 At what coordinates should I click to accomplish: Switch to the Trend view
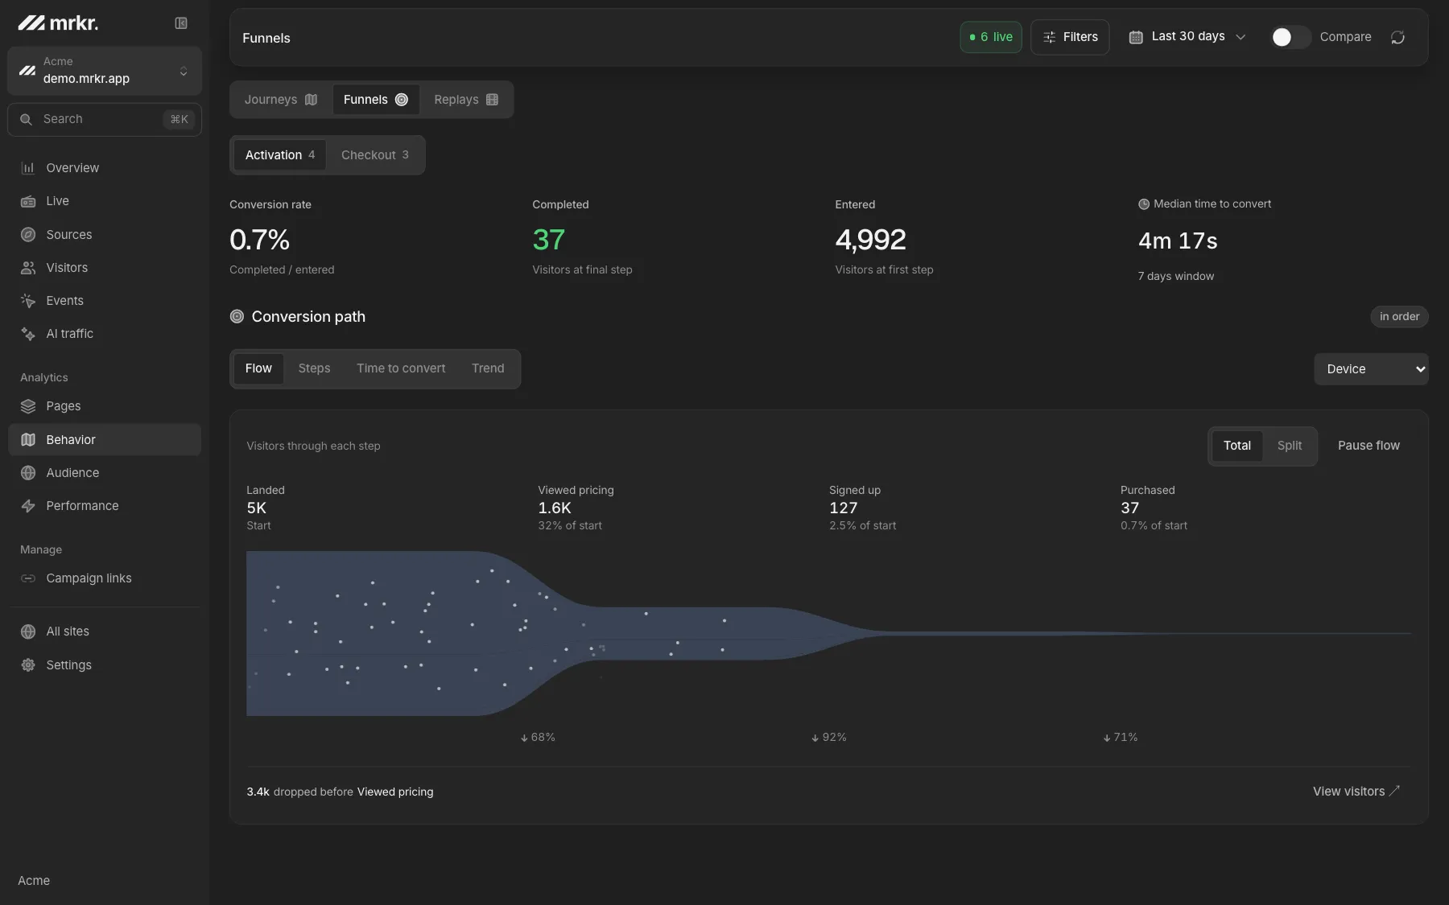(488, 368)
